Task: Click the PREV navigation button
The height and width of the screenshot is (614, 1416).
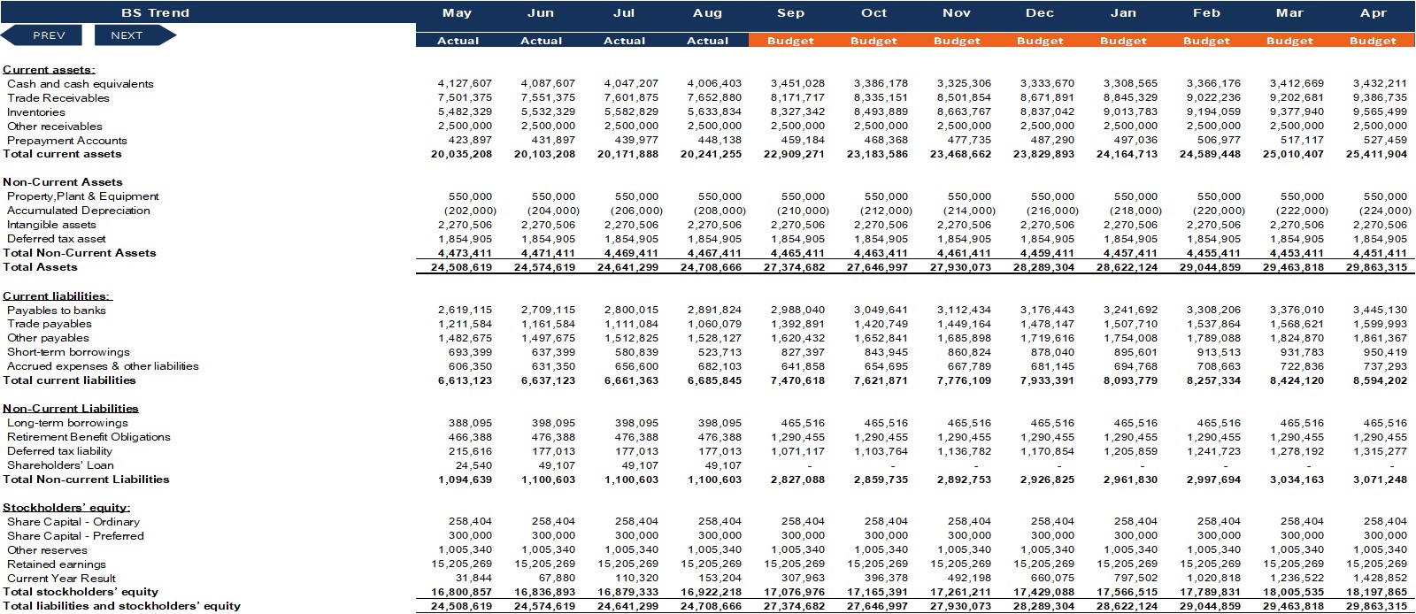Action: [42, 35]
